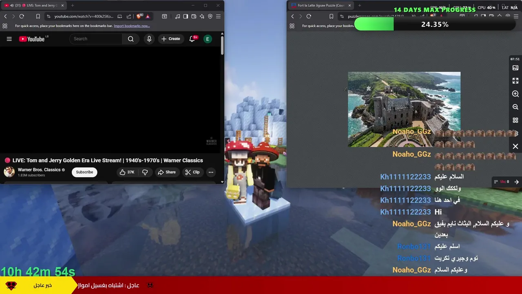Bookmark the YouTube page
This screenshot has width=522, height=294.
pos(38,16)
